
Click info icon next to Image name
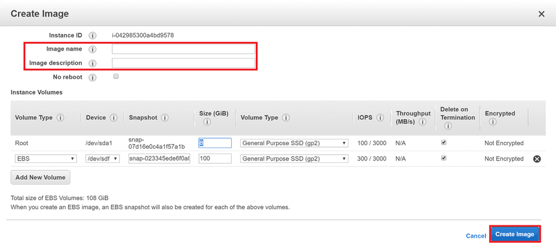(x=92, y=49)
